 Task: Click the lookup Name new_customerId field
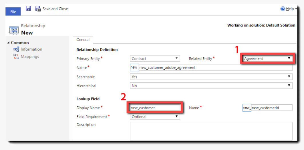coord(272,108)
